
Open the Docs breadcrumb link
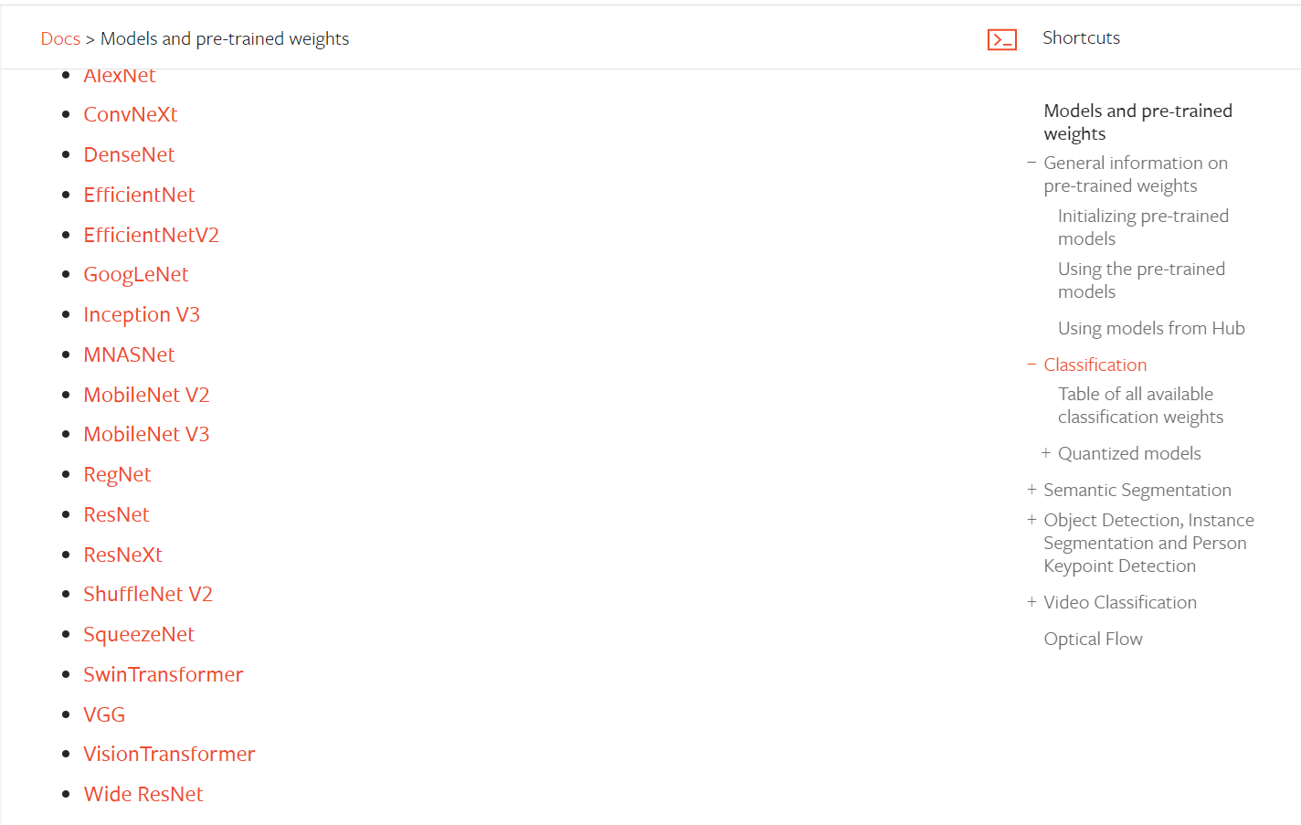60,38
